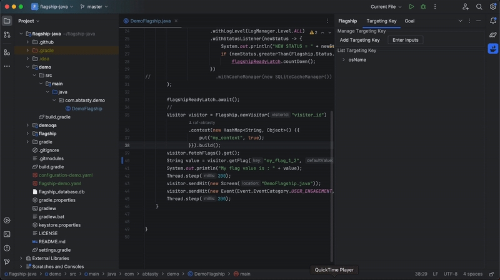The image size is (500, 280).
Task: Open IDE settings gear icon
Action: 492,7
